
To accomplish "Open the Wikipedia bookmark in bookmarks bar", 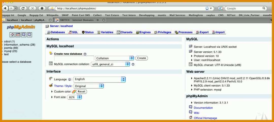I will coord(52,15).
